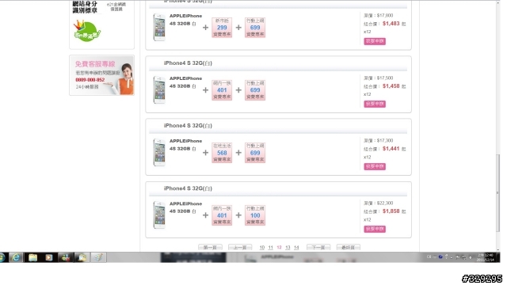Click APPLEiPhone 4S 32GB name in $1,858 offer
This screenshot has height=285, width=507.
pos(185,207)
